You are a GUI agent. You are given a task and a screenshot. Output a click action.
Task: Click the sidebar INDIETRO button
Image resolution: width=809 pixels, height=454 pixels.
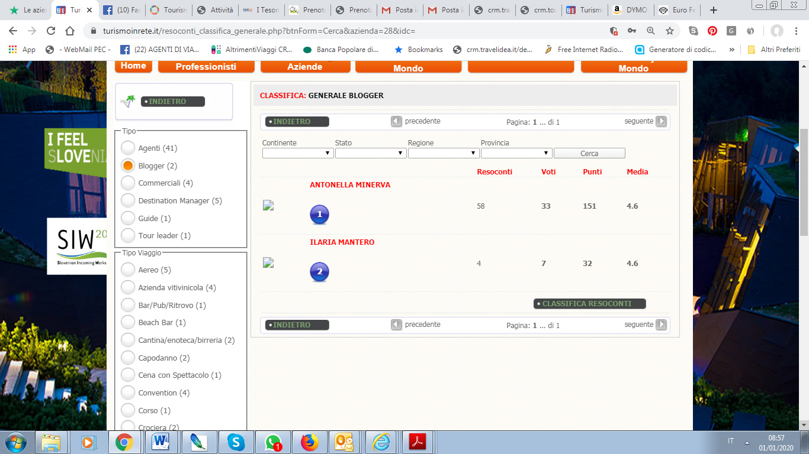pyautogui.click(x=173, y=102)
